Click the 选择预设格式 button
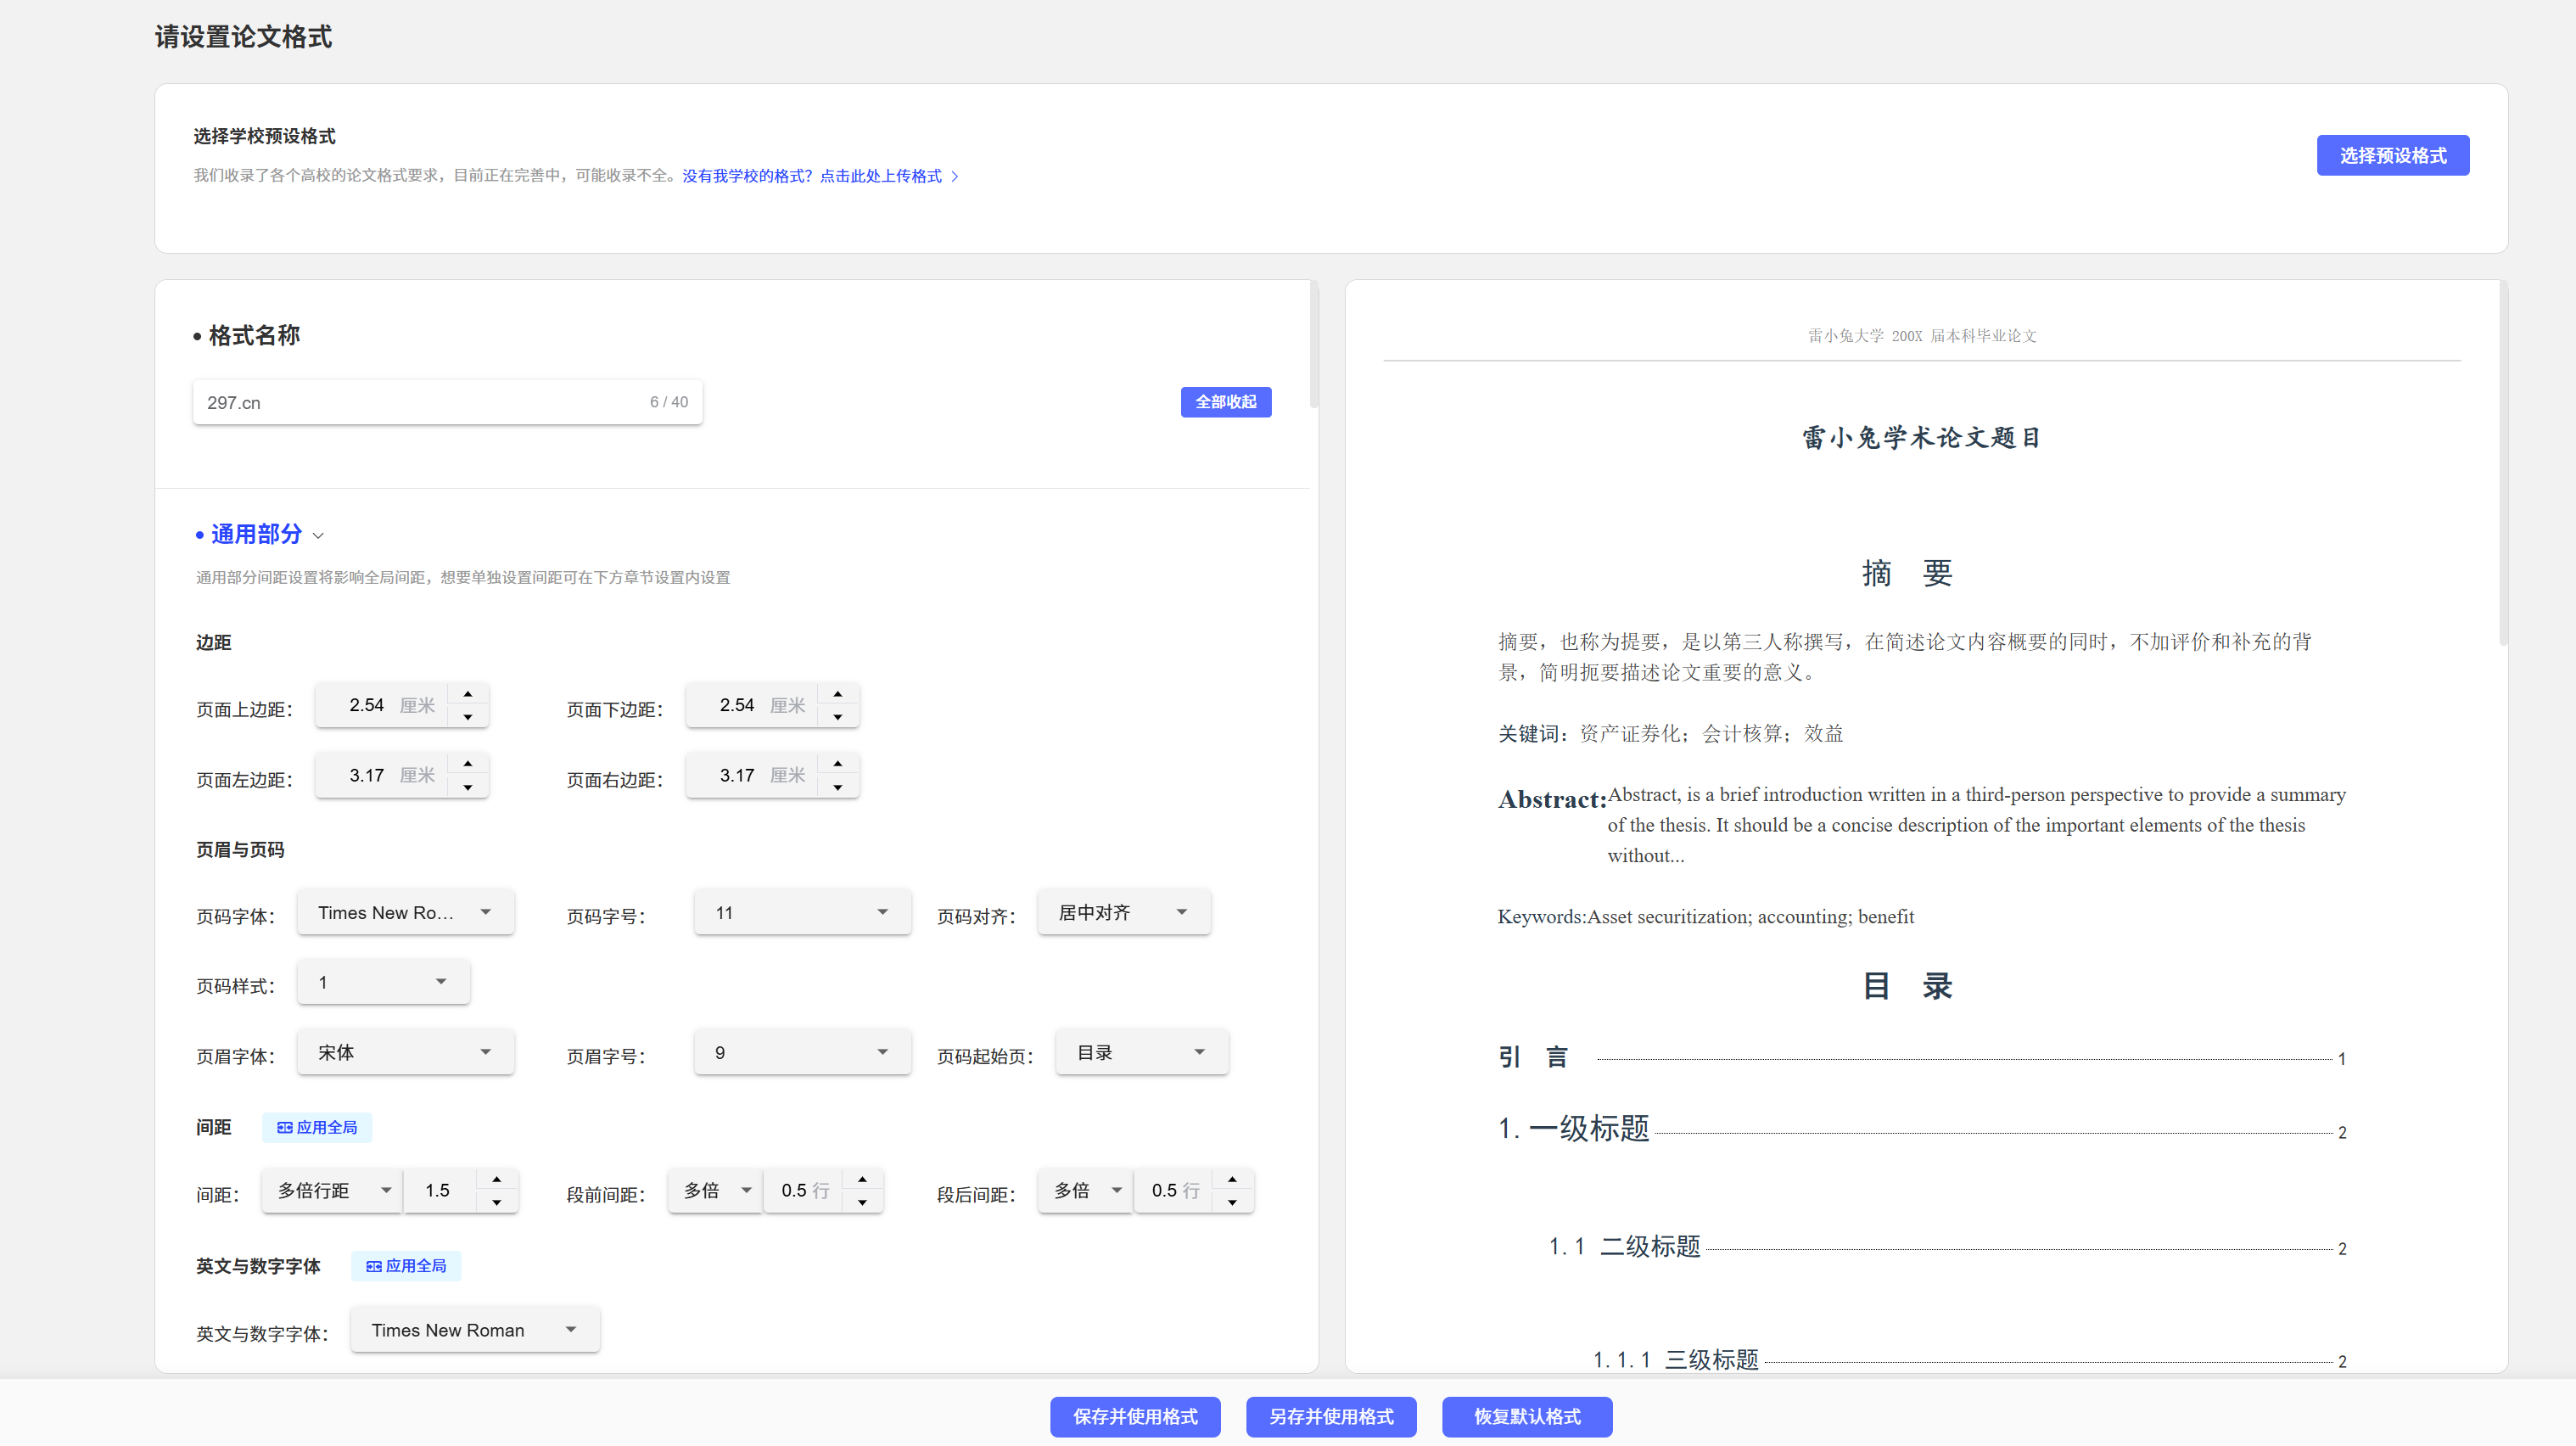The height and width of the screenshot is (1446, 2576). (x=2392, y=155)
